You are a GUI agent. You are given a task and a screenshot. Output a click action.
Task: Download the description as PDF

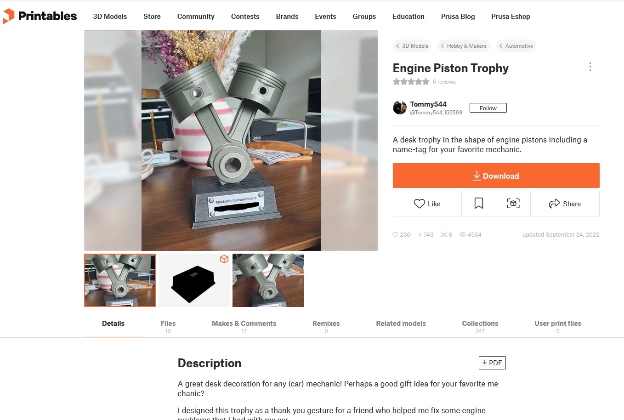tap(492, 363)
